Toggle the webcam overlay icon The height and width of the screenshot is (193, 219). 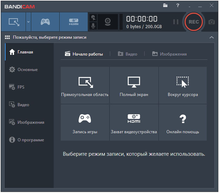108,22
